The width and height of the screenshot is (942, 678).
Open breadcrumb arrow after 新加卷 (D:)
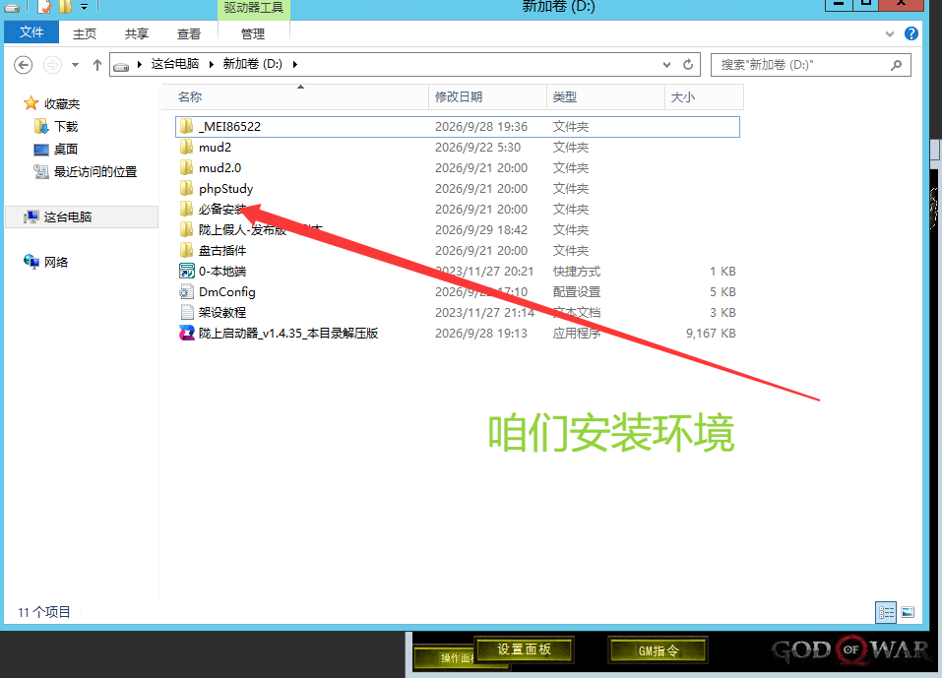click(295, 64)
